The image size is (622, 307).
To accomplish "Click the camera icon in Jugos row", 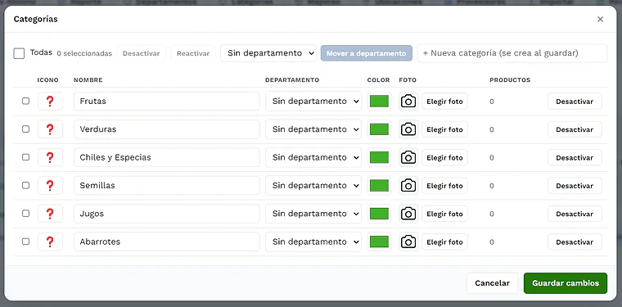I will 408,214.
